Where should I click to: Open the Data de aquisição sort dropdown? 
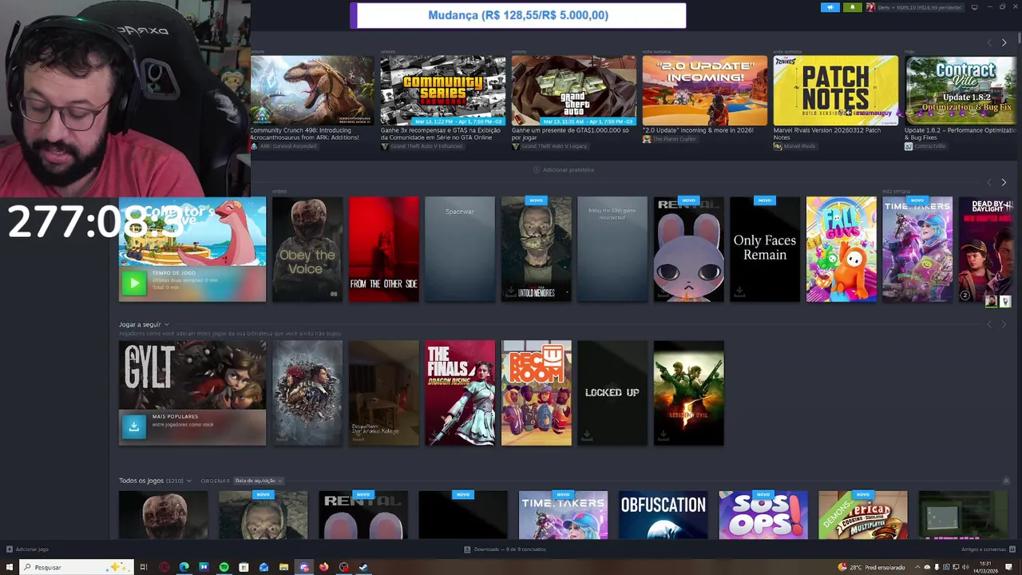[x=258, y=481]
